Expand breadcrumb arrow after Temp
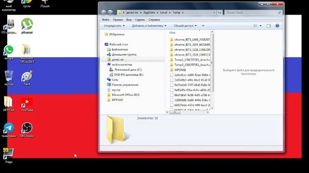The image size is (309, 173). tap(183, 12)
